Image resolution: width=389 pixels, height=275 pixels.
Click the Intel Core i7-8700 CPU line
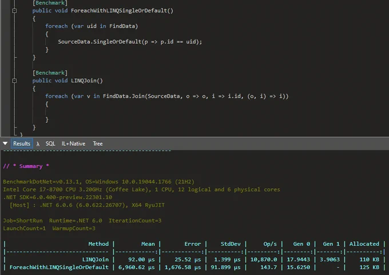(141, 189)
